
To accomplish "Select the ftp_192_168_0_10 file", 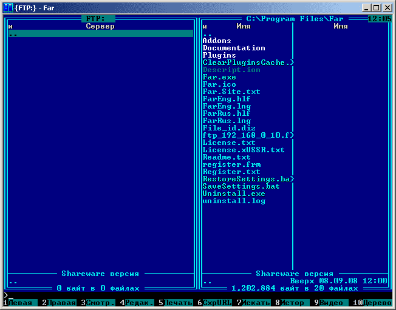I will pos(248,135).
